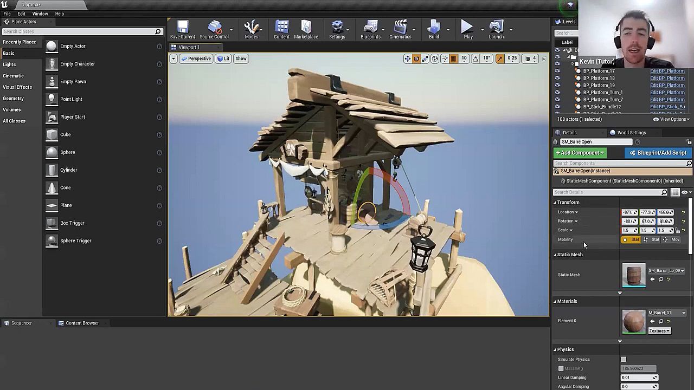Open the Perspective viewport dropdown
Viewport: 694px width, 390px height.
[196, 58]
